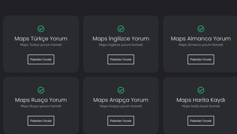The width and height of the screenshot is (237, 134).
Task: Click the text Maps harita kaydı hizmeti
Action: pyautogui.click(x=201, y=106)
